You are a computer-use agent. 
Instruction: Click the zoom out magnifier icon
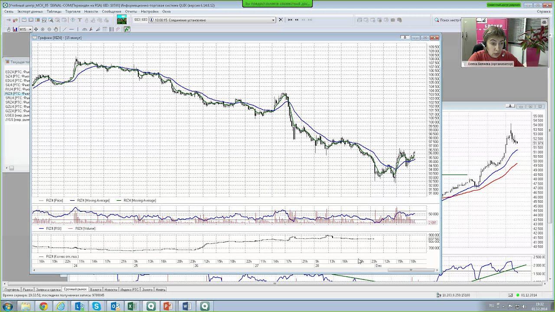click(x=49, y=29)
